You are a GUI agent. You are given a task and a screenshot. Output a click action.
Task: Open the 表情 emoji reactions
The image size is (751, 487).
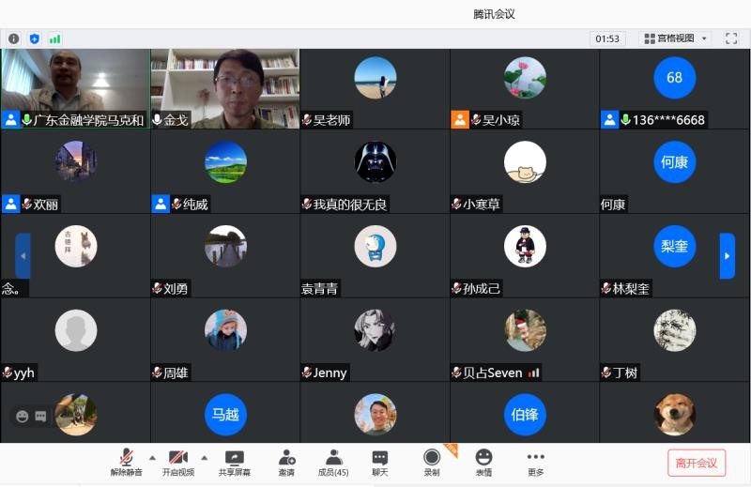click(483, 461)
